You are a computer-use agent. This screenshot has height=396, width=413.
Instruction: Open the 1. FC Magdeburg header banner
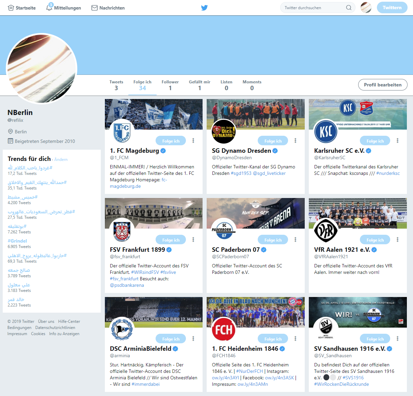(154, 114)
